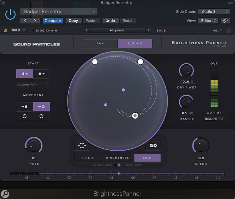Open Help
The height and width of the screenshot is (199, 235).
coord(217,31)
